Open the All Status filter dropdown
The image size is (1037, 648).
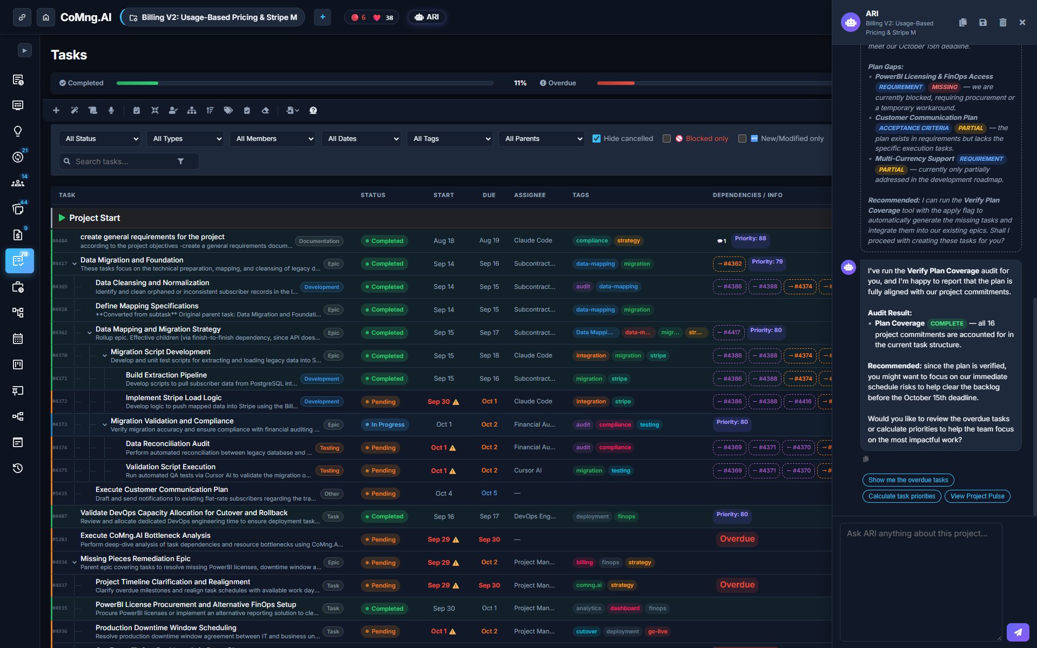[100, 139]
